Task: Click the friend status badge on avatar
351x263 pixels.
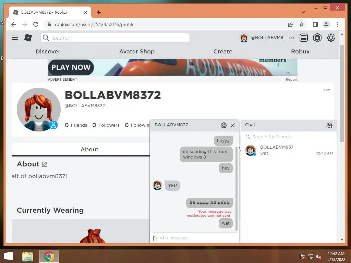Action: click(x=53, y=125)
